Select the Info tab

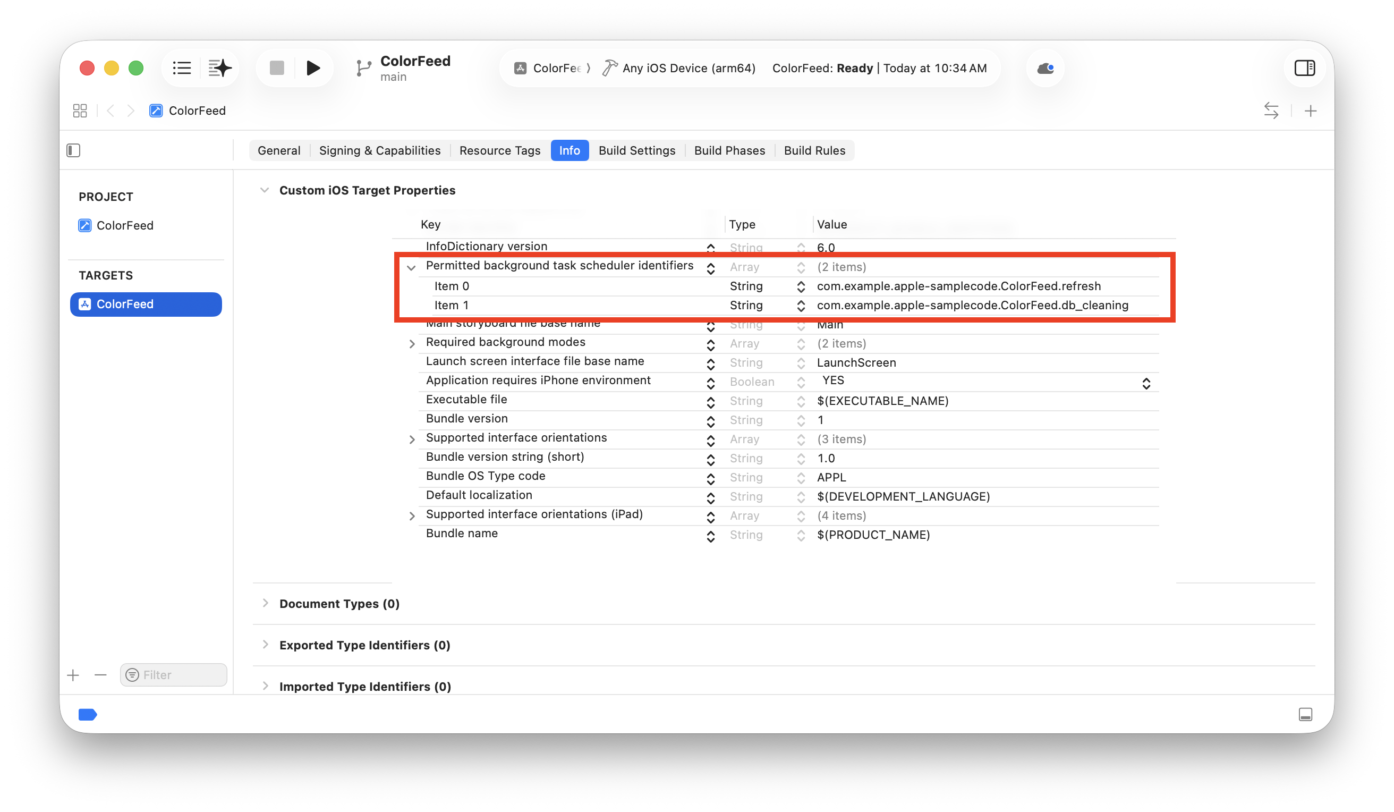tap(569, 150)
